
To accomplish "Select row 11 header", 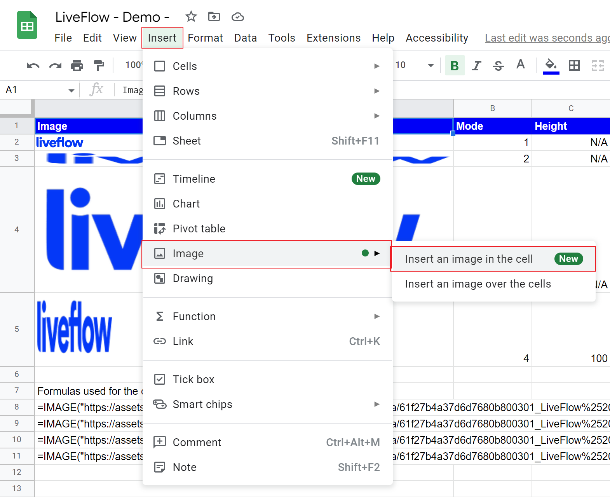I will coord(17,456).
